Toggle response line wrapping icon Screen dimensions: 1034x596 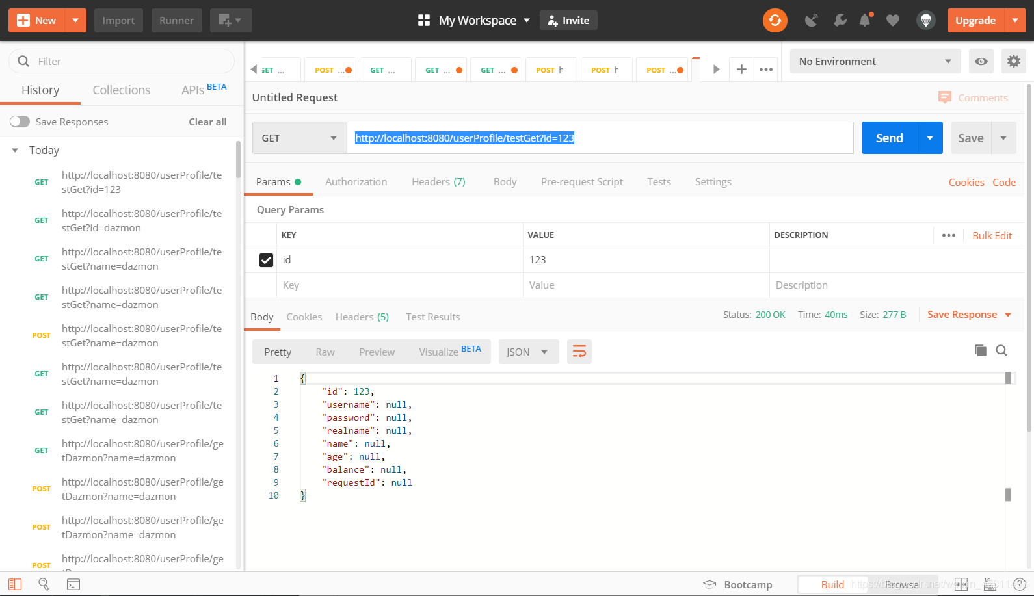tap(579, 352)
